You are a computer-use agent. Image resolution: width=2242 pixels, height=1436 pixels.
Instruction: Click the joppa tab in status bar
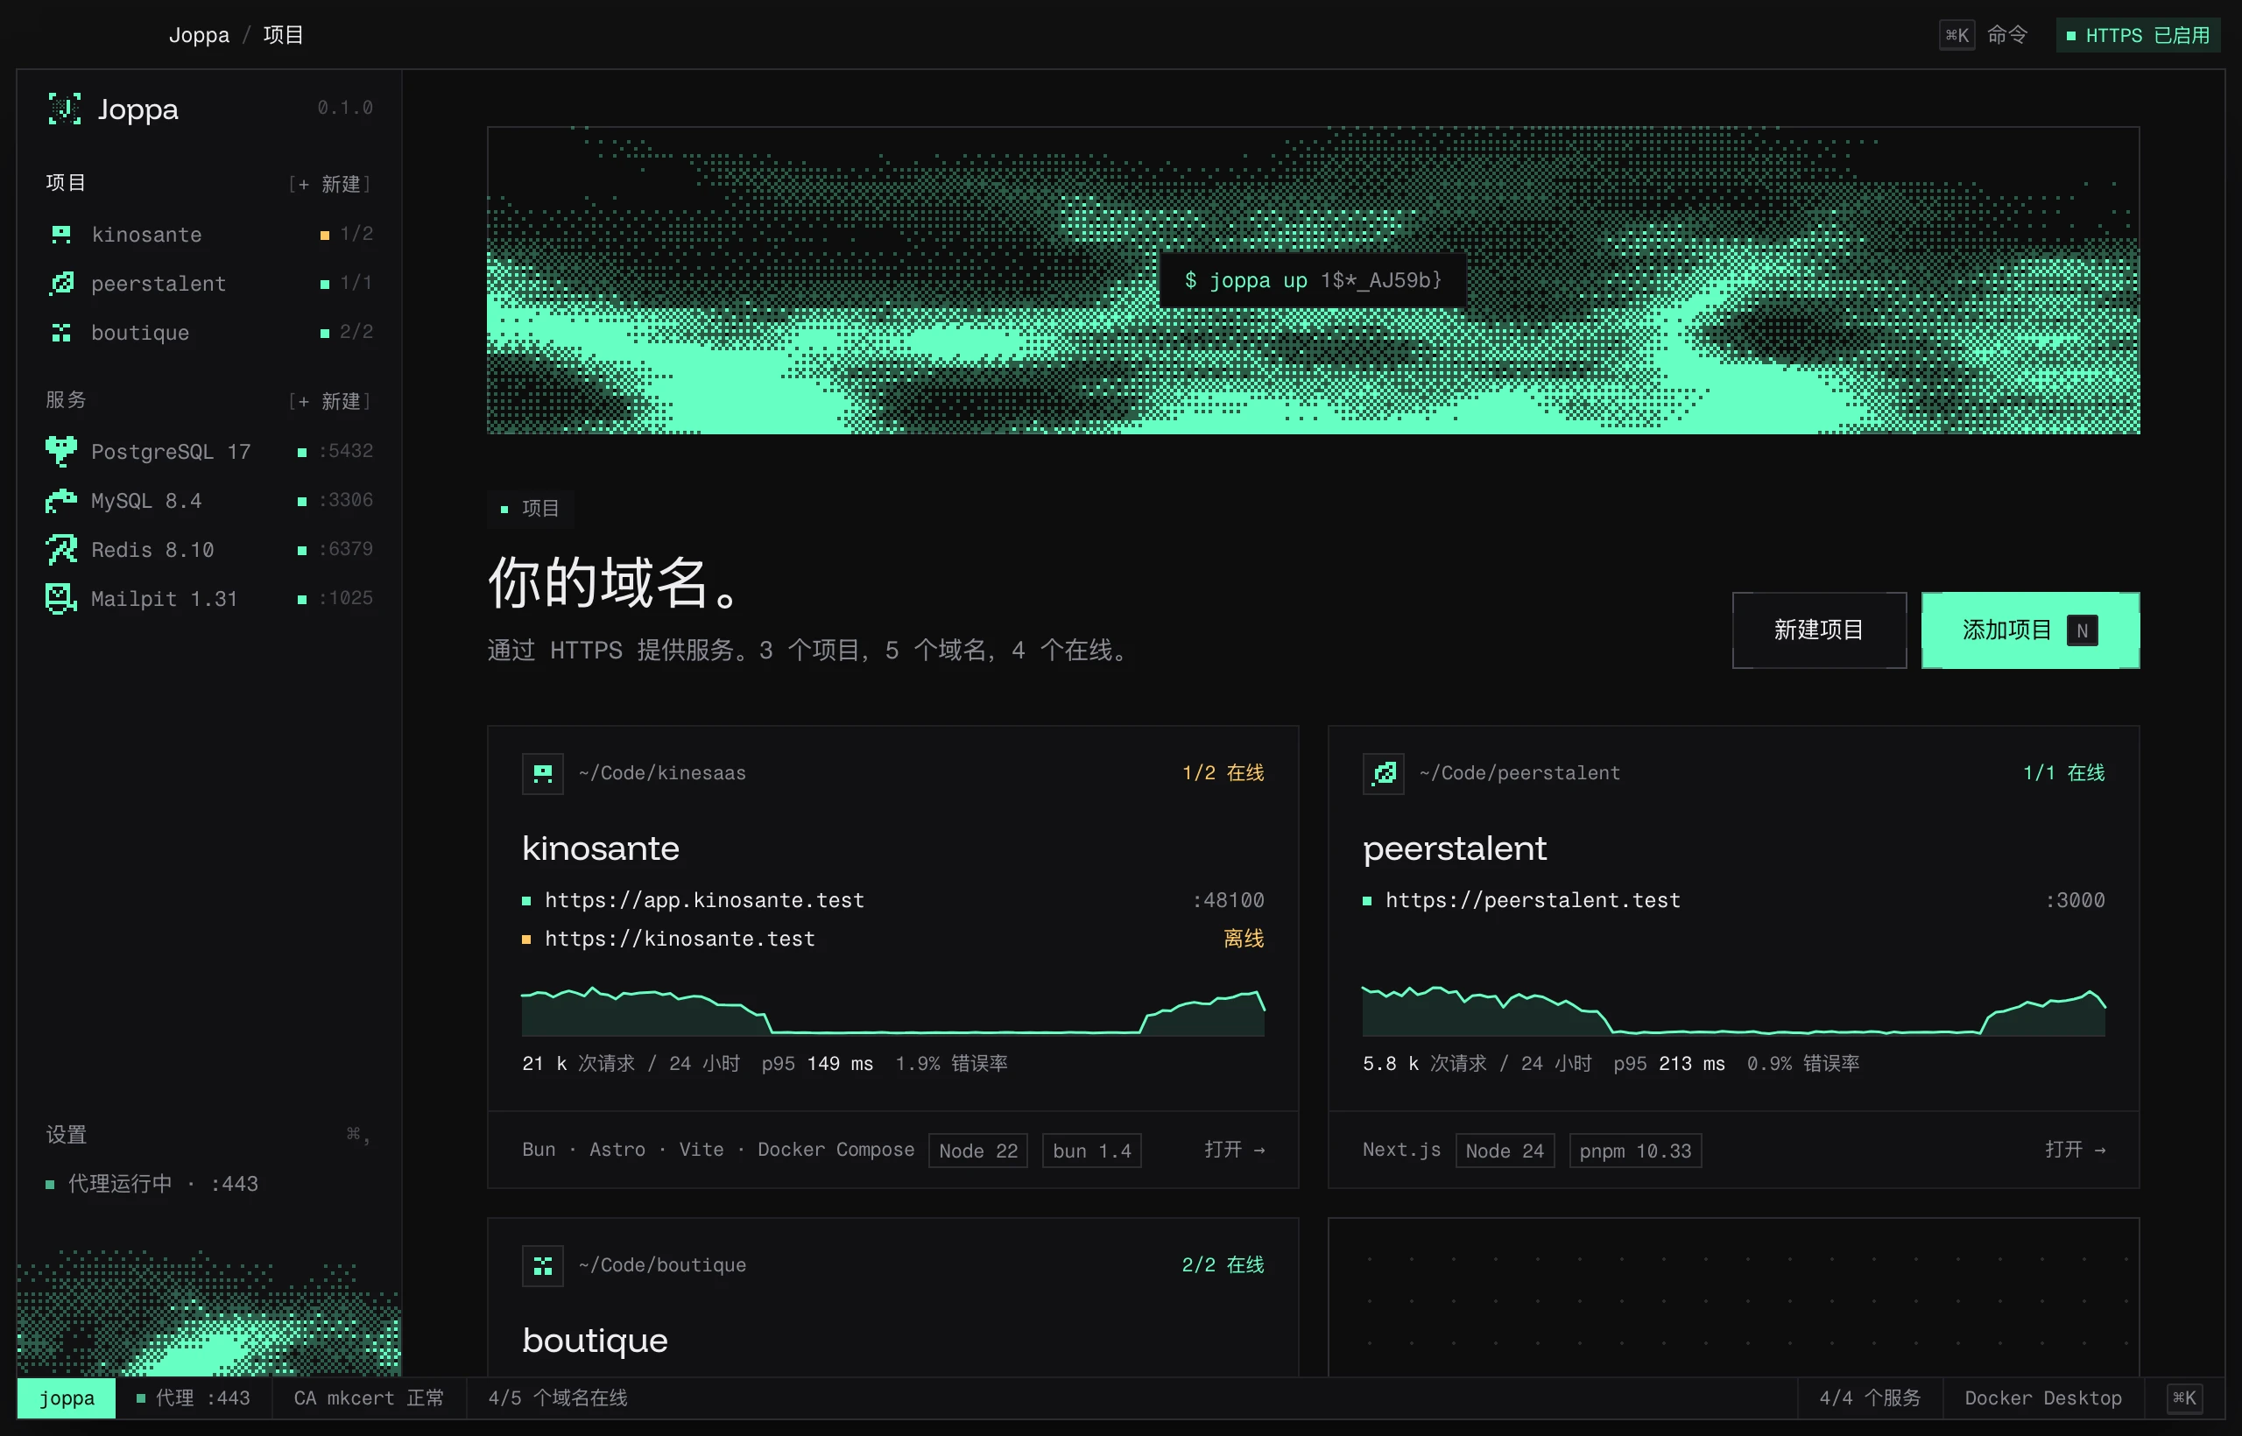pyautogui.click(x=67, y=1397)
